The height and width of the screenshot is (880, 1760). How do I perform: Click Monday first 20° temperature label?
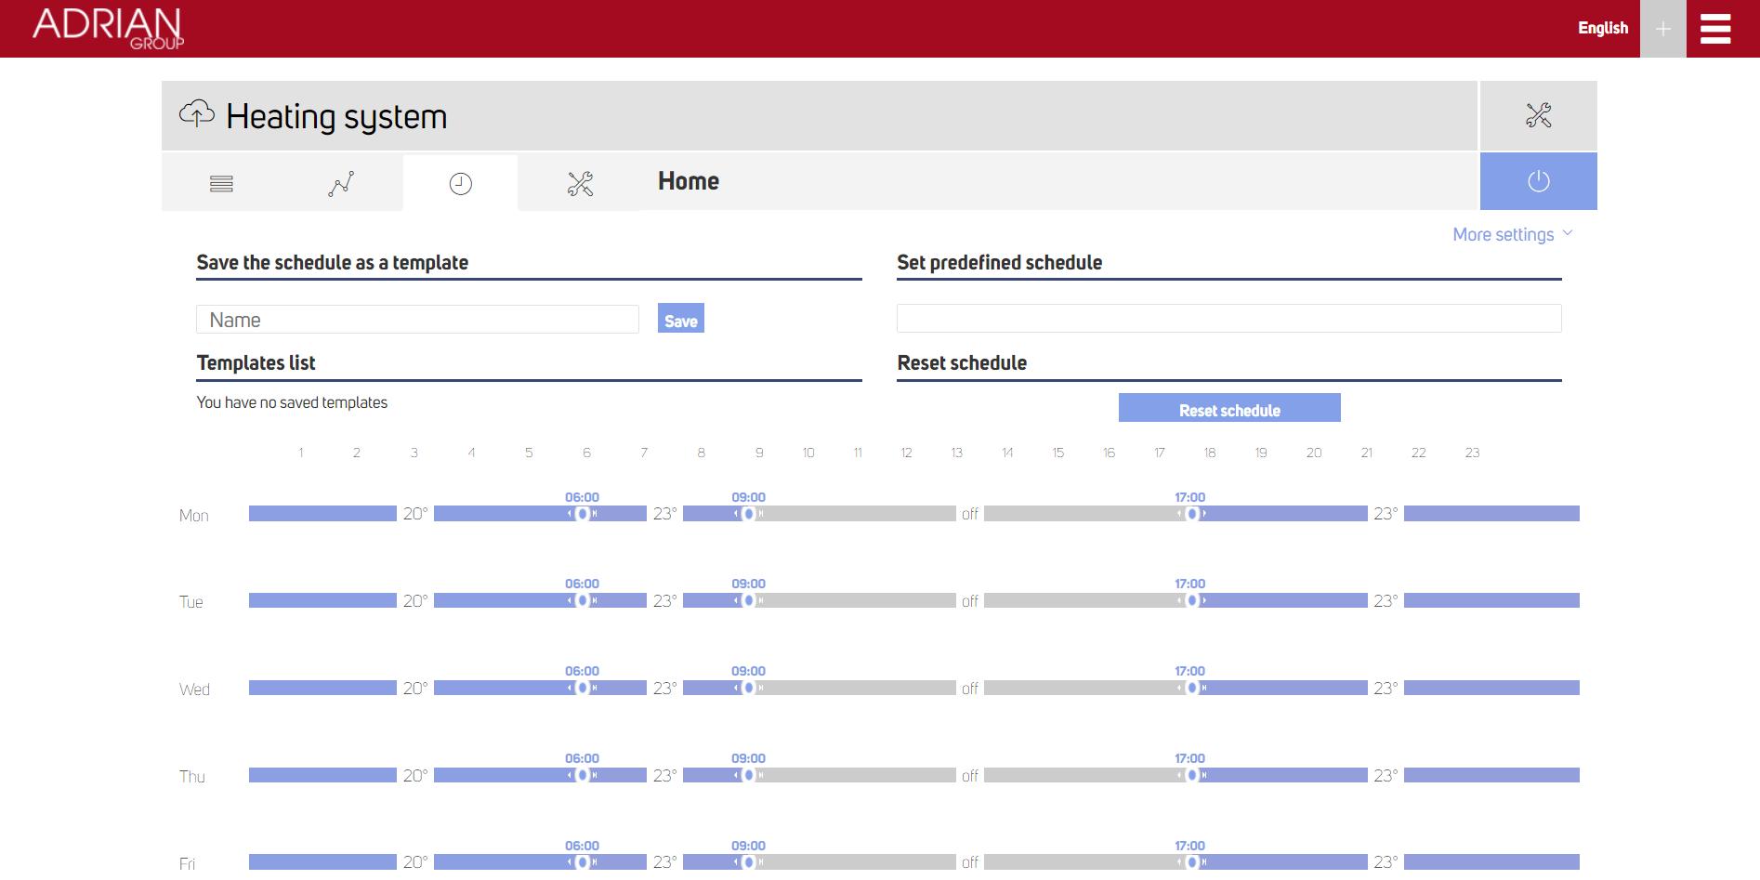[x=415, y=514]
